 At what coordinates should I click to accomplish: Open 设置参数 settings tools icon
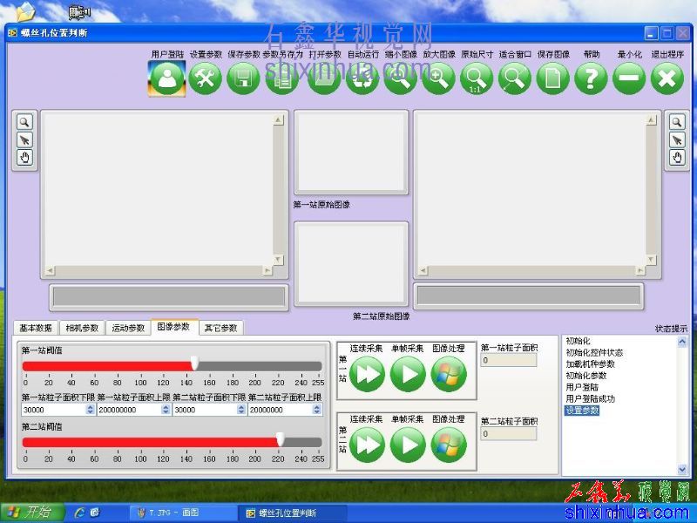(x=206, y=78)
